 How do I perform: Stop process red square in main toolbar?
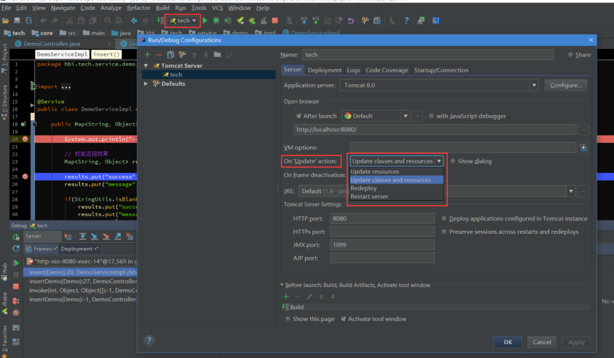click(x=275, y=20)
